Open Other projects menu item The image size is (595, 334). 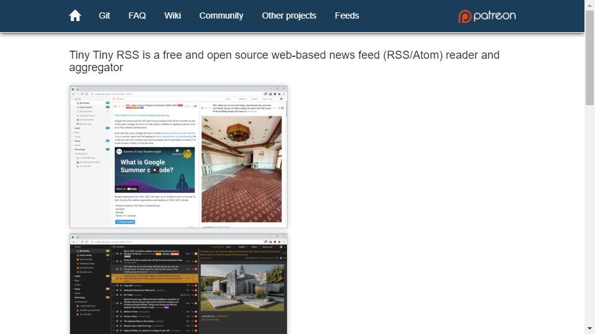tap(289, 15)
